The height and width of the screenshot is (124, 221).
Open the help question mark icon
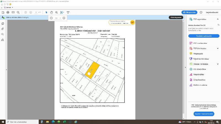201,12
